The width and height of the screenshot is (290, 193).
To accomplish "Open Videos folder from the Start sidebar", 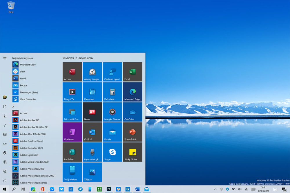I will [5, 144].
